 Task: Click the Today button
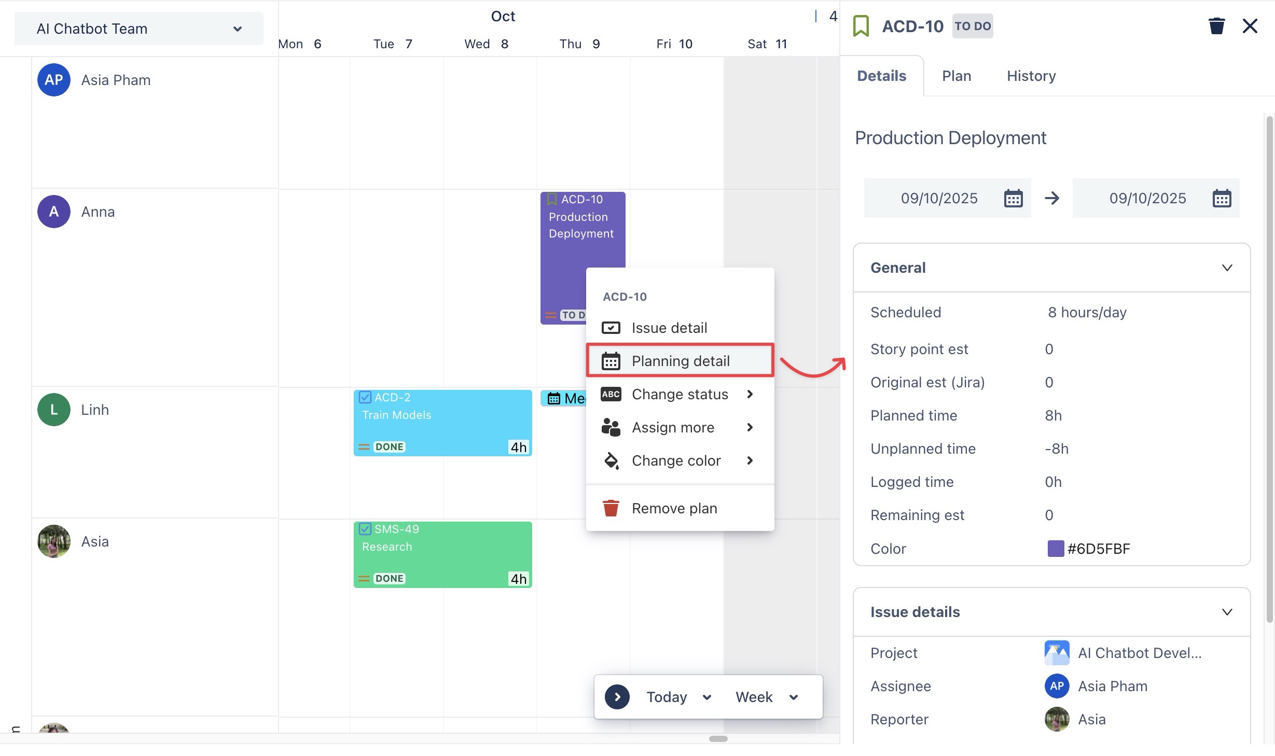tap(667, 697)
